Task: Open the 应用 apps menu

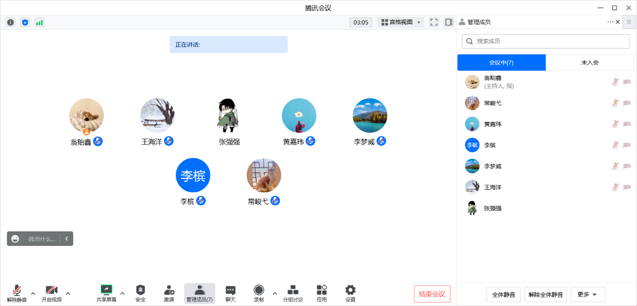Action: [x=322, y=293]
